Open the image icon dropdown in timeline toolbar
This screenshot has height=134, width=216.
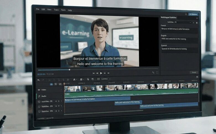82,79
